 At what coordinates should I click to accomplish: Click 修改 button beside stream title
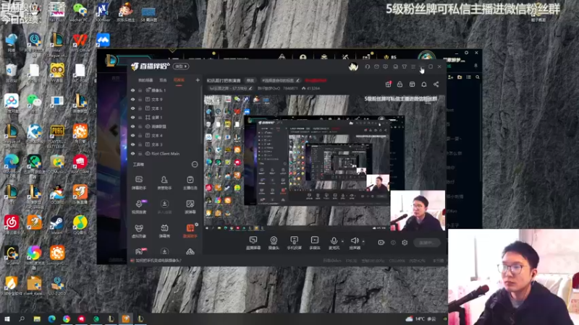(x=250, y=80)
